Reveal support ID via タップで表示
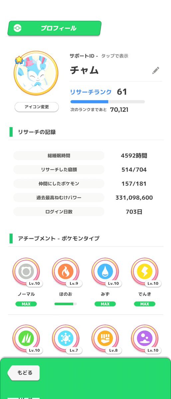Image resolution: width=171 pixels, height=399 pixels. [114, 56]
